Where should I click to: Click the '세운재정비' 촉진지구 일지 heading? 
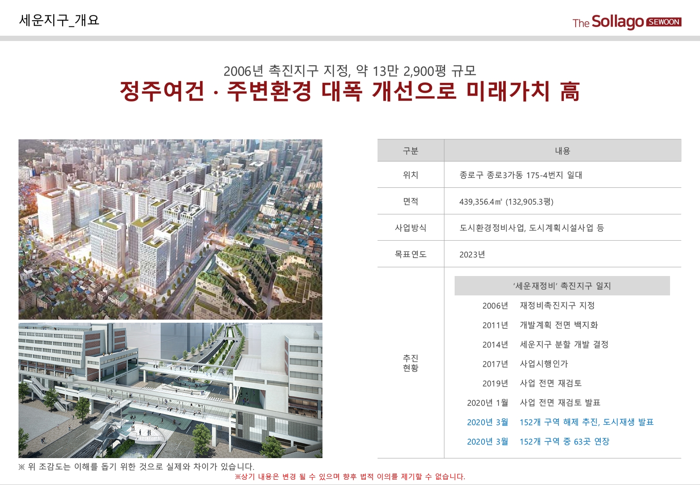pos(562,286)
